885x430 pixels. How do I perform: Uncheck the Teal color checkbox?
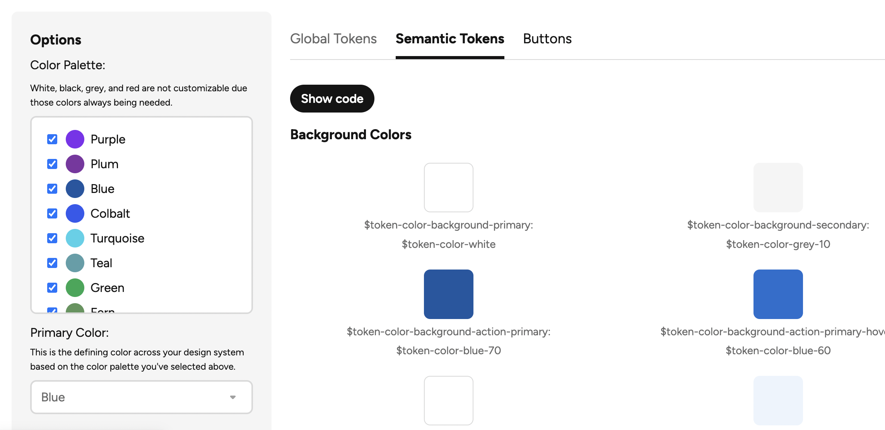[x=52, y=263]
